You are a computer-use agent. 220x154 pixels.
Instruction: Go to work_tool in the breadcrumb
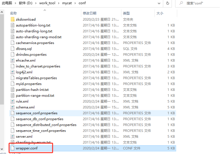[47, 3]
